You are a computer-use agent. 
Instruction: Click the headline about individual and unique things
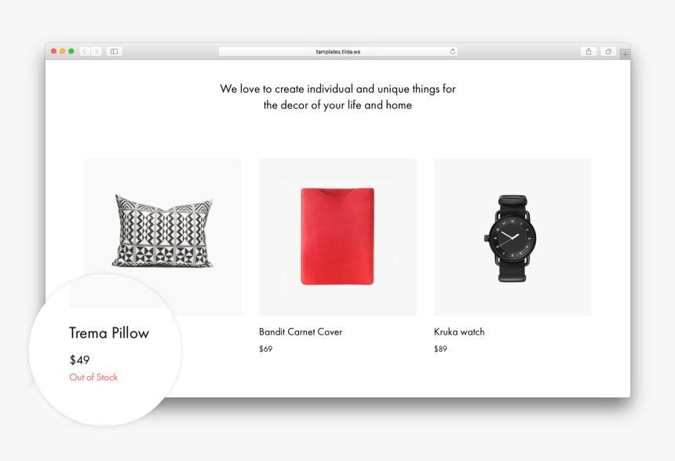click(x=338, y=97)
